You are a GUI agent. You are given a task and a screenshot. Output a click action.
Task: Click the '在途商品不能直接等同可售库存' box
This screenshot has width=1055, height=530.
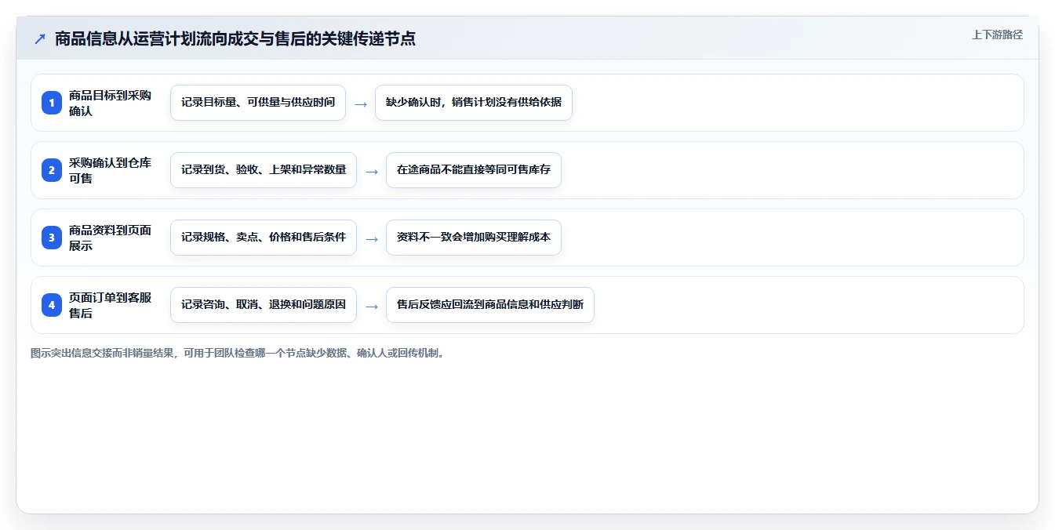474,170
